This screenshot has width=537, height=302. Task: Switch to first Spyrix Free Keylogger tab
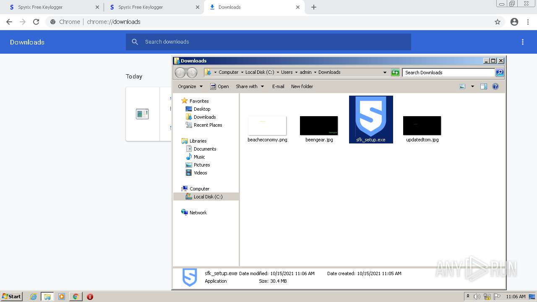pyautogui.click(x=54, y=7)
